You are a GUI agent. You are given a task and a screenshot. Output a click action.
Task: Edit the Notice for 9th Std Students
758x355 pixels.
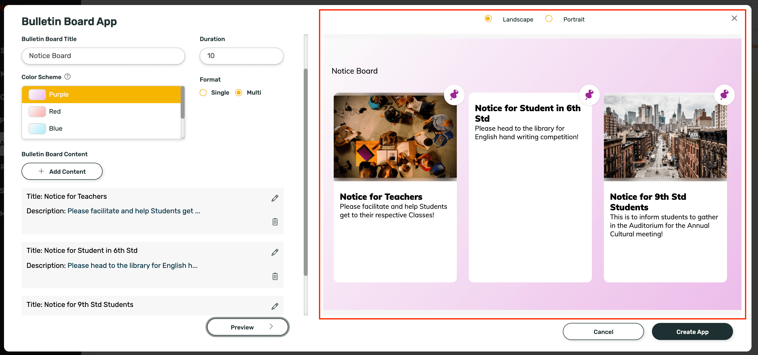[274, 306]
